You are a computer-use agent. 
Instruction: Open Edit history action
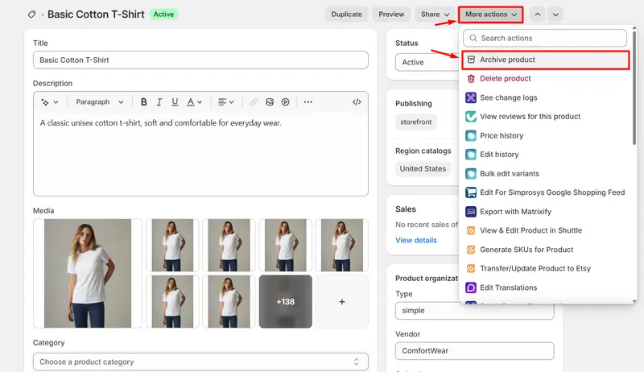[x=546, y=155]
